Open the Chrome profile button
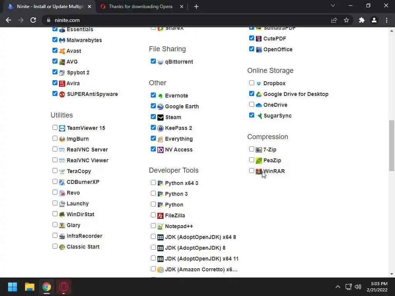This screenshot has width=395, height=296. [x=374, y=20]
